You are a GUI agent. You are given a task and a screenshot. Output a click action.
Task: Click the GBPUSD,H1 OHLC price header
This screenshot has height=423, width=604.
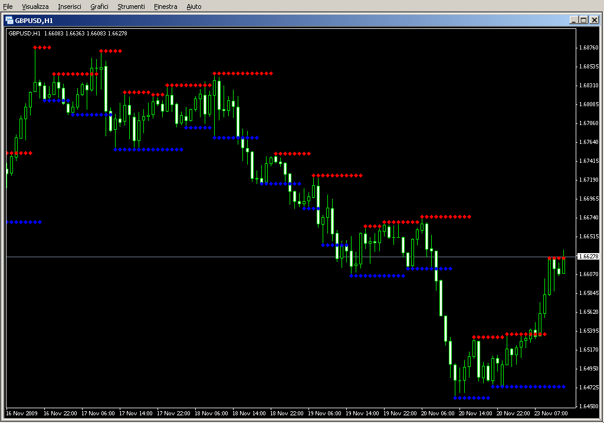pyautogui.click(x=68, y=34)
